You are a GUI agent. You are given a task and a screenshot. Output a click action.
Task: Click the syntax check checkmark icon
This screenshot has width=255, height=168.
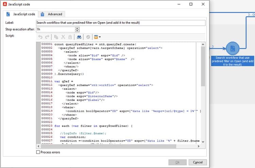[88, 37]
